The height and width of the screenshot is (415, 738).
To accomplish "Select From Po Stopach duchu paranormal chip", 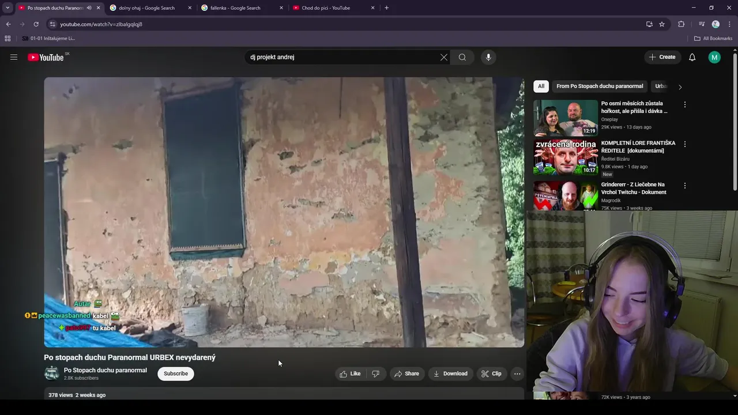I will point(600,86).
